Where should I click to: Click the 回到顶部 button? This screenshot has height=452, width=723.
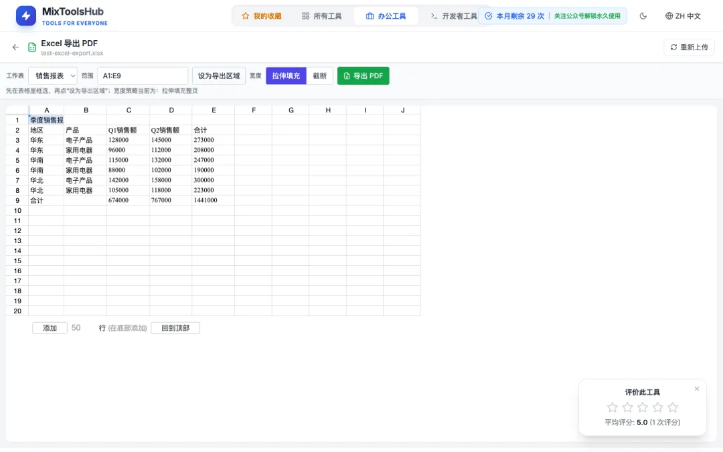(x=175, y=328)
